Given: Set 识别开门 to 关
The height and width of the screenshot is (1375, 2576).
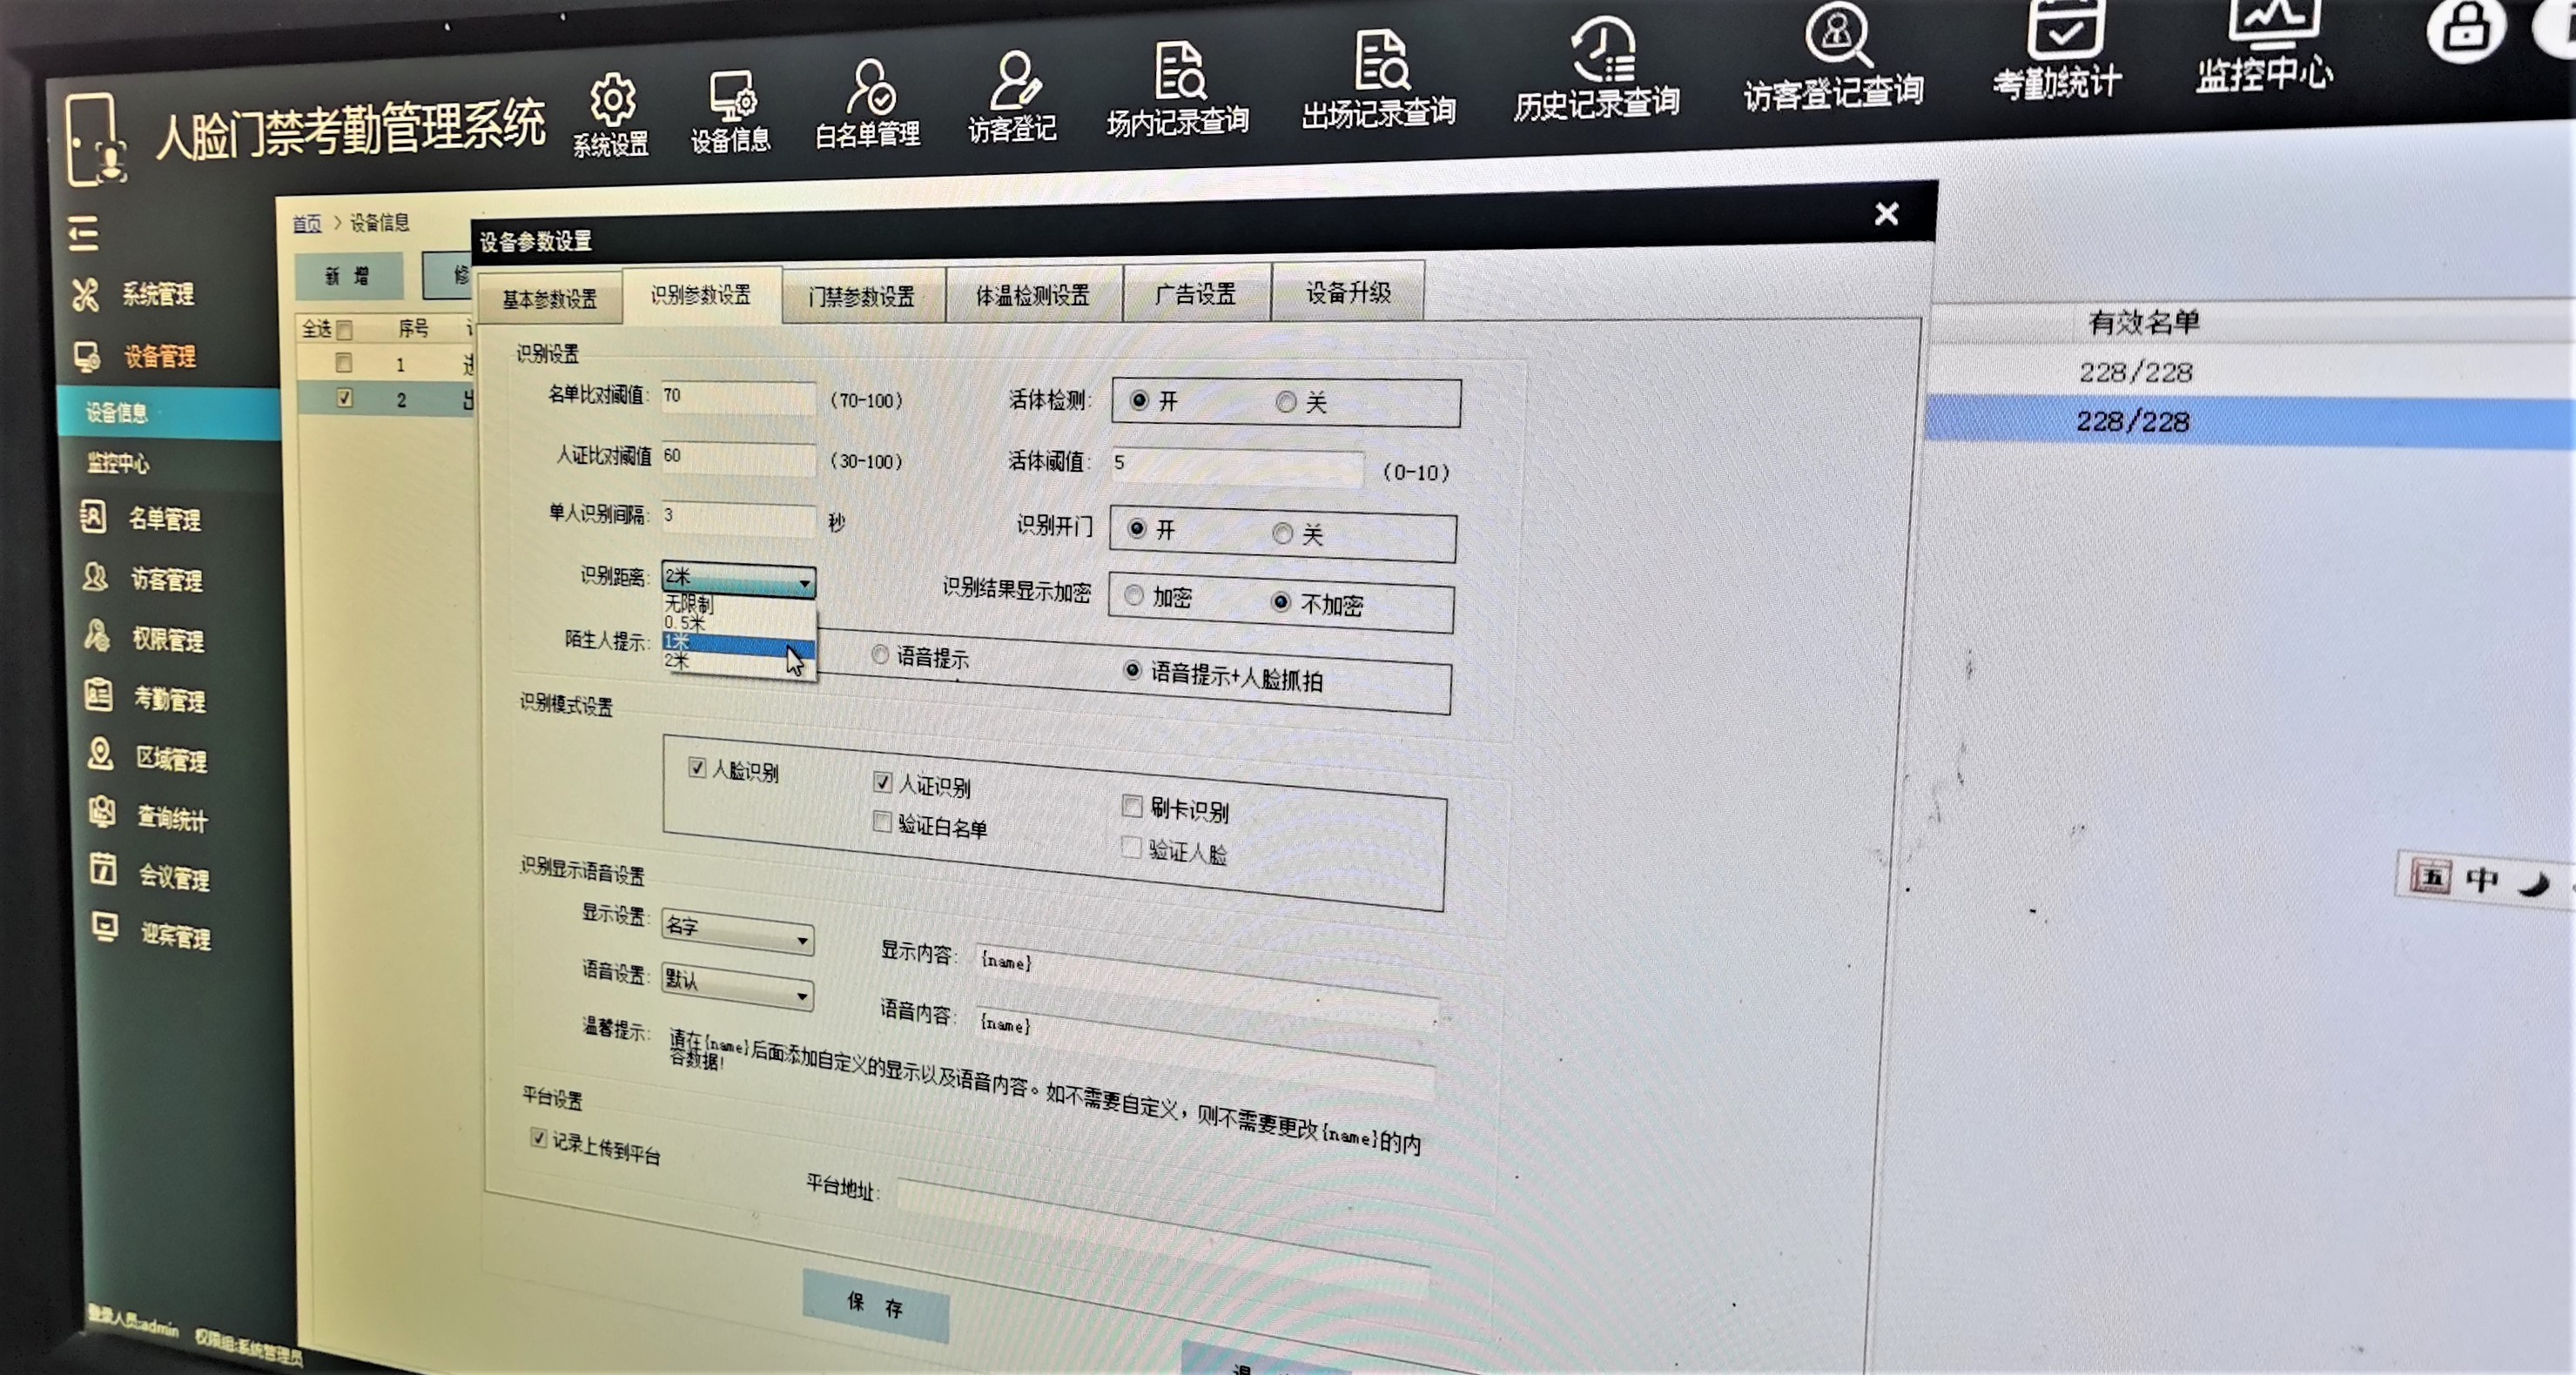Looking at the screenshot, I should [1282, 534].
